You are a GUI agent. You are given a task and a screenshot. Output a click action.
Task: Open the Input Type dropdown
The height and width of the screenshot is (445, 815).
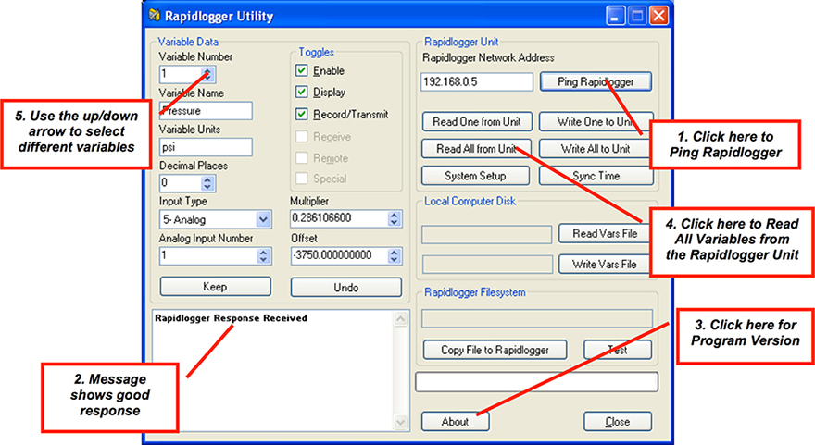264,219
